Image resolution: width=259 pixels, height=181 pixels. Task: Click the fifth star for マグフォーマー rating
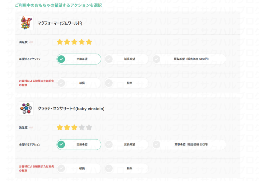(x=89, y=42)
